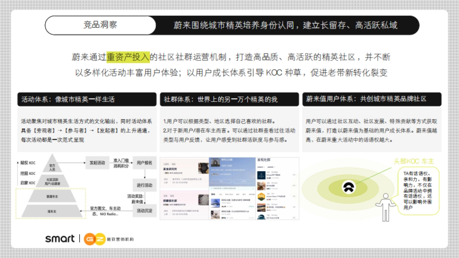Click the NIO Radio community car icon
This screenshot has width=459, height=258.
click(261, 216)
